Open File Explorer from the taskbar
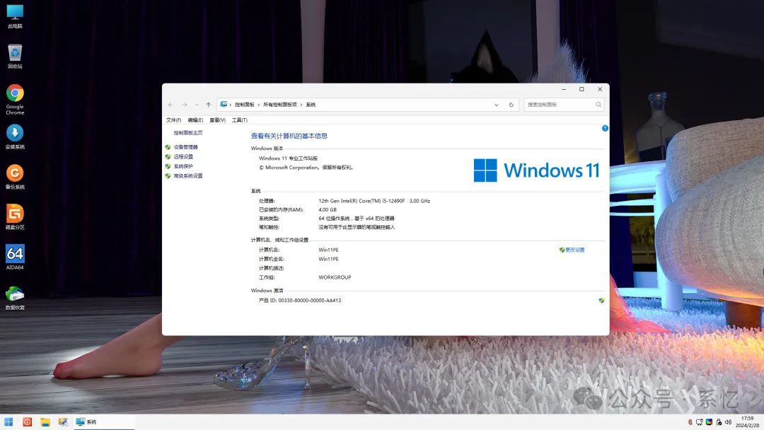764x430 pixels. pos(45,422)
